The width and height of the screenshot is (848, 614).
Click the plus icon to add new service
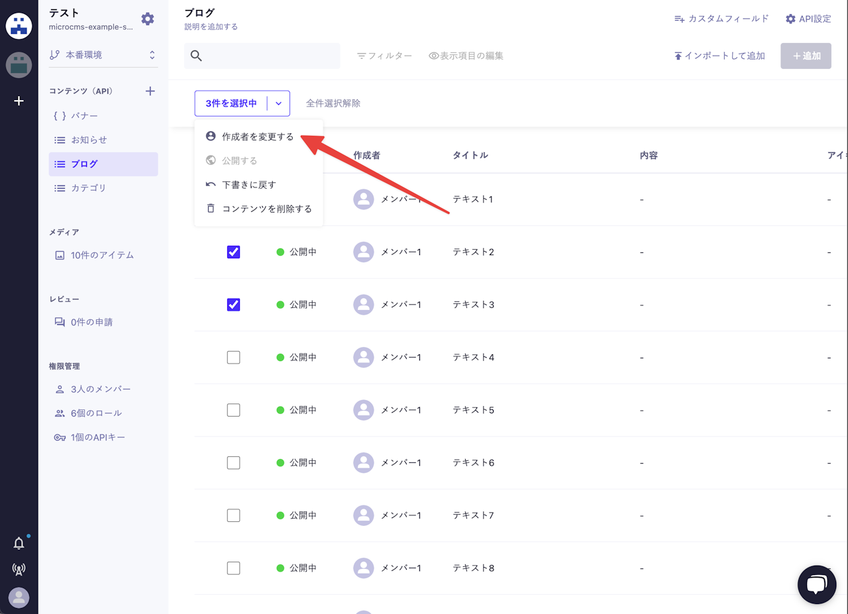19,101
